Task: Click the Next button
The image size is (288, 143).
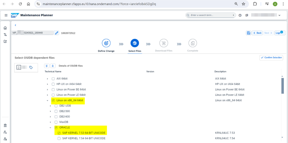Action: [x=268, y=33]
